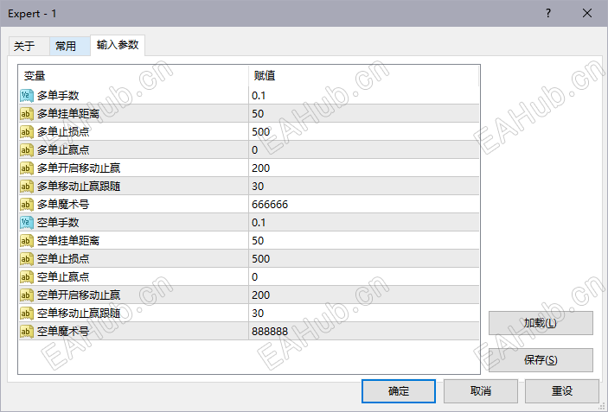Screen dimensions: 608x412
Task: Select the value 666666
Action: coord(270,205)
